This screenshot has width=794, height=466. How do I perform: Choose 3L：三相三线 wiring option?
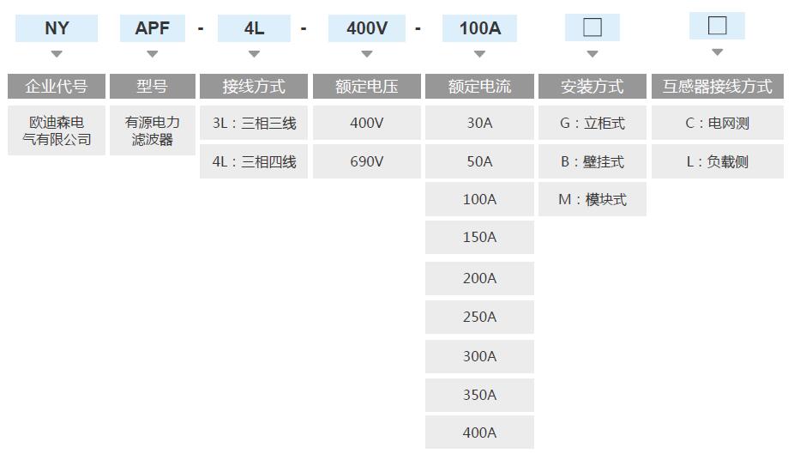pyautogui.click(x=254, y=123)
